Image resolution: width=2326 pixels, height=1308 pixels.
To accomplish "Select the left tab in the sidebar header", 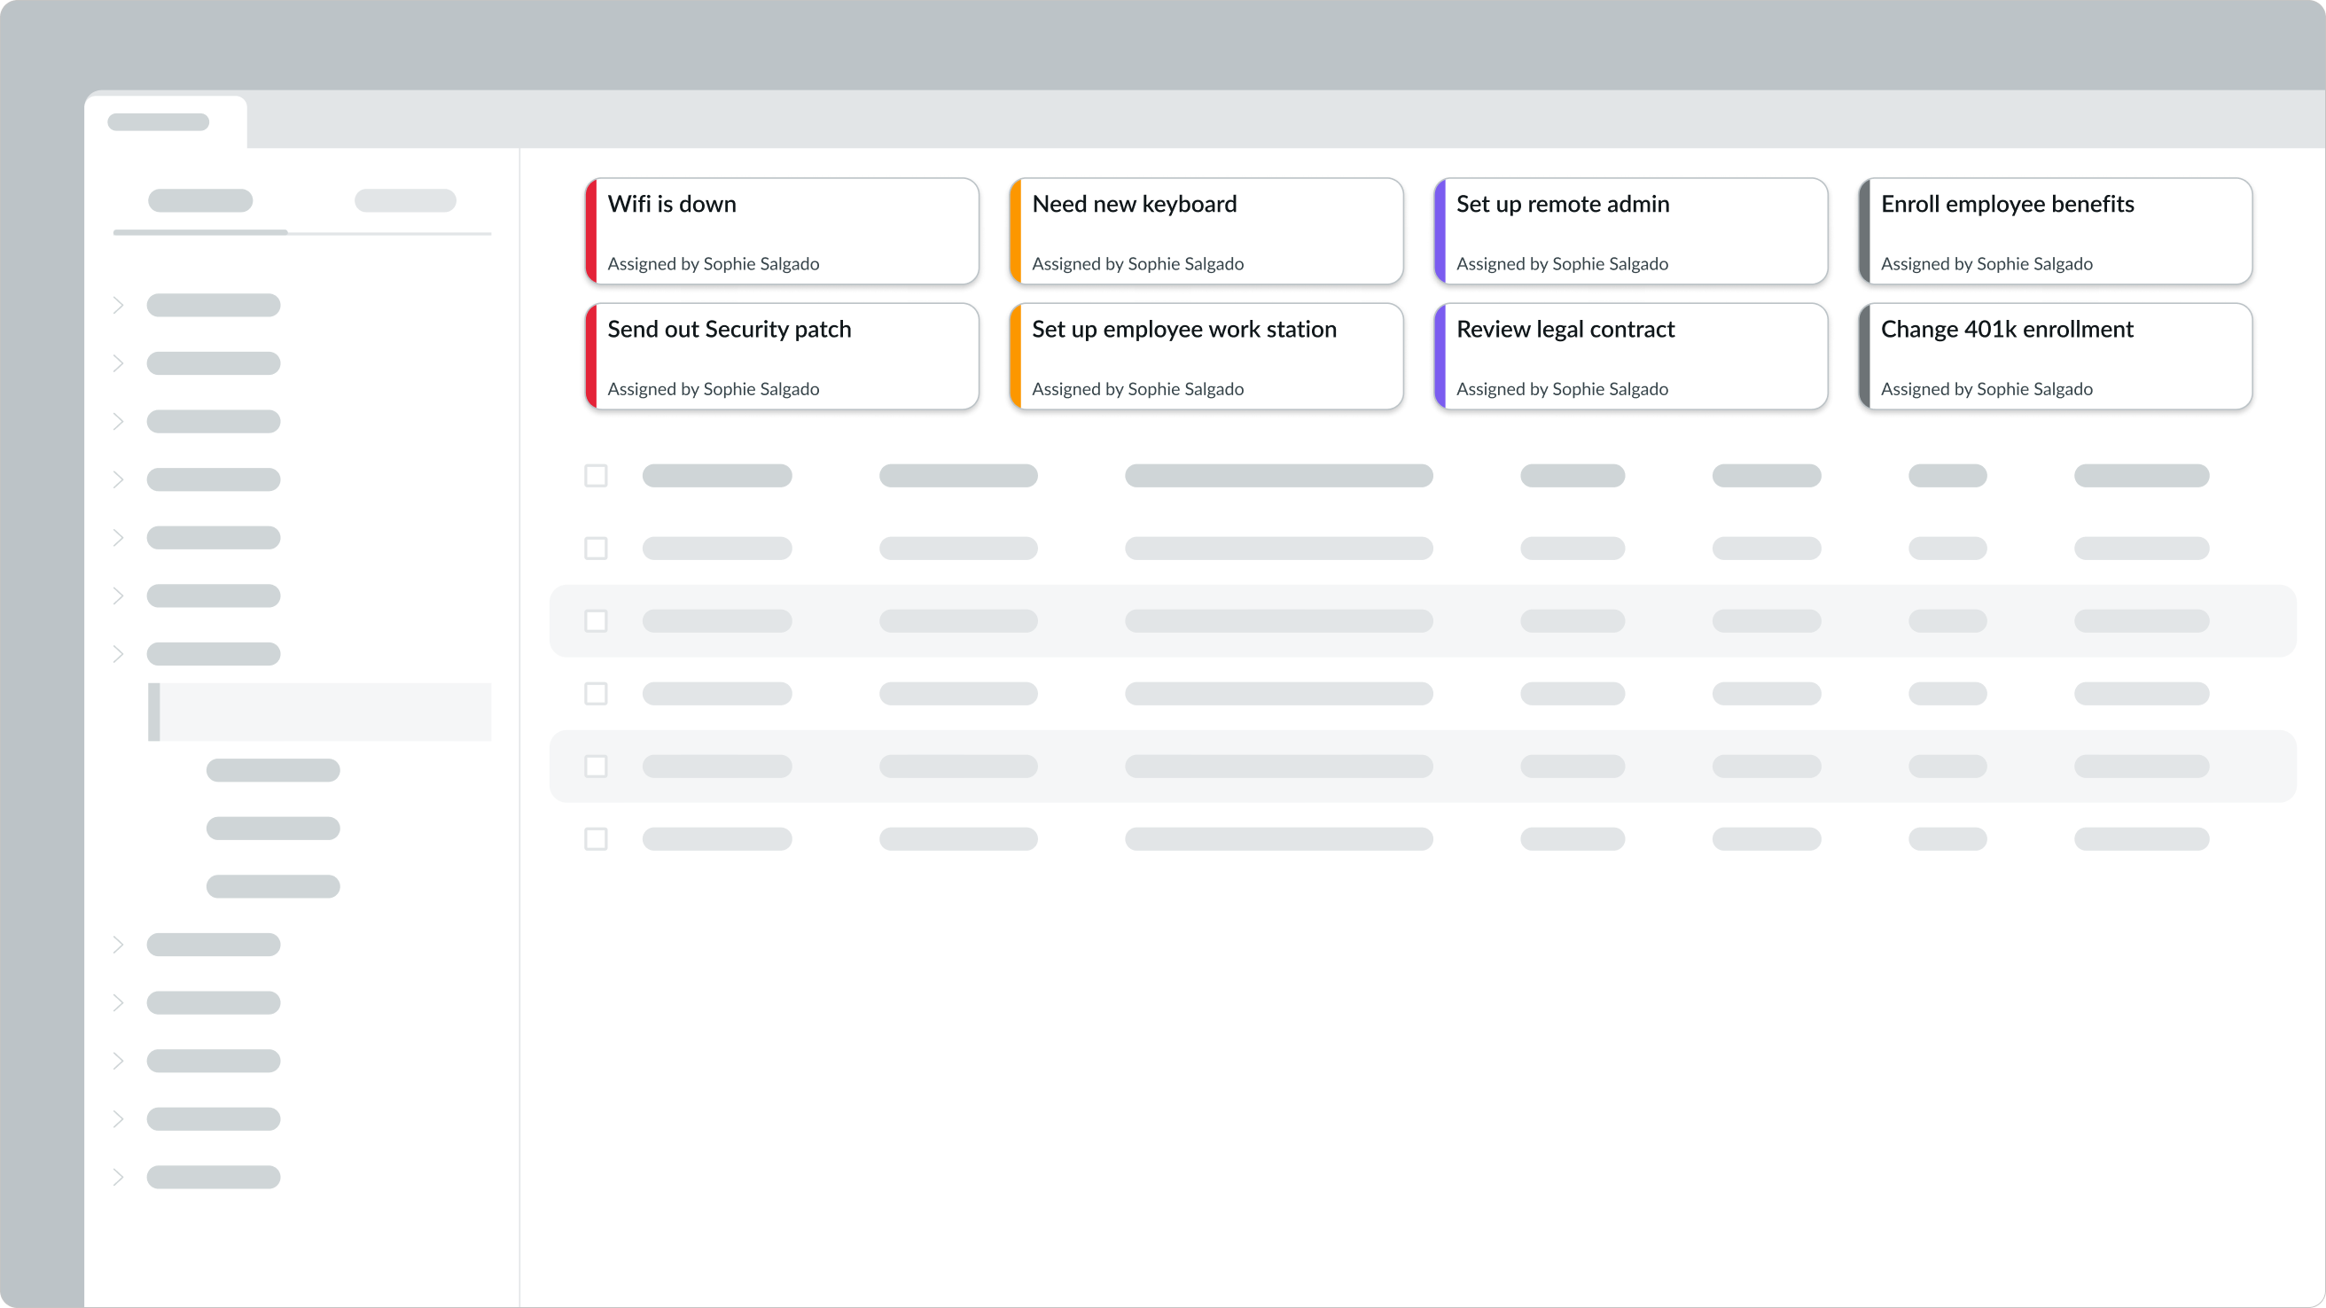I will coord(199,200).
